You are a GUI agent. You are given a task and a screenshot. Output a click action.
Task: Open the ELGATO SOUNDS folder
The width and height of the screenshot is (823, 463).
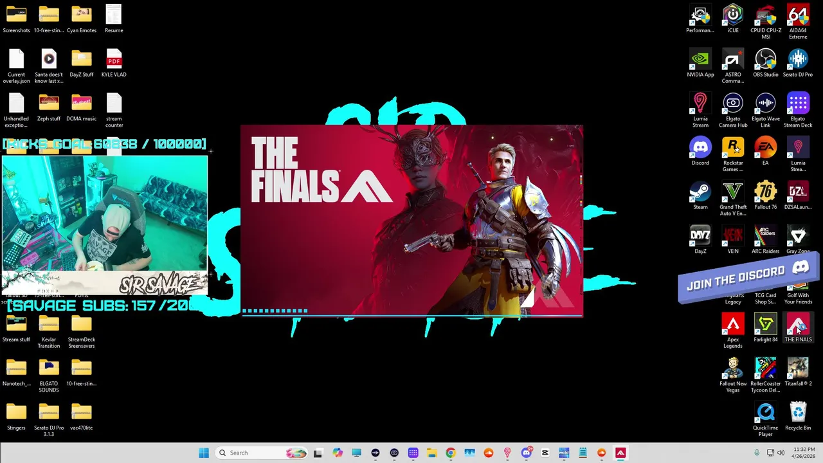pos(49,376)
